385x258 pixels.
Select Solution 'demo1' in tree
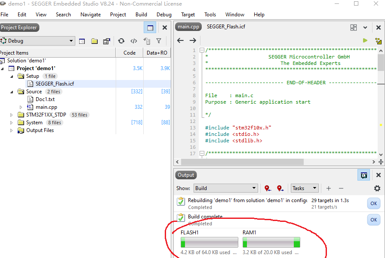(26, 61)
